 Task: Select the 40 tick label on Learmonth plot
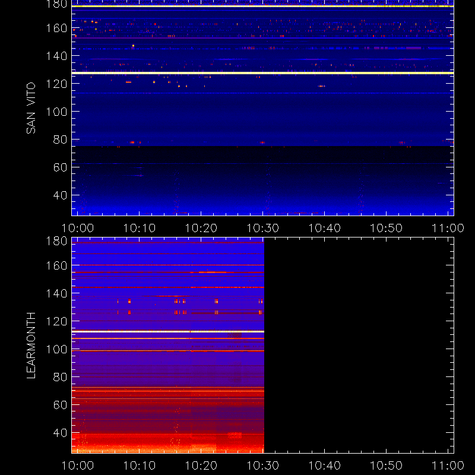60,433
